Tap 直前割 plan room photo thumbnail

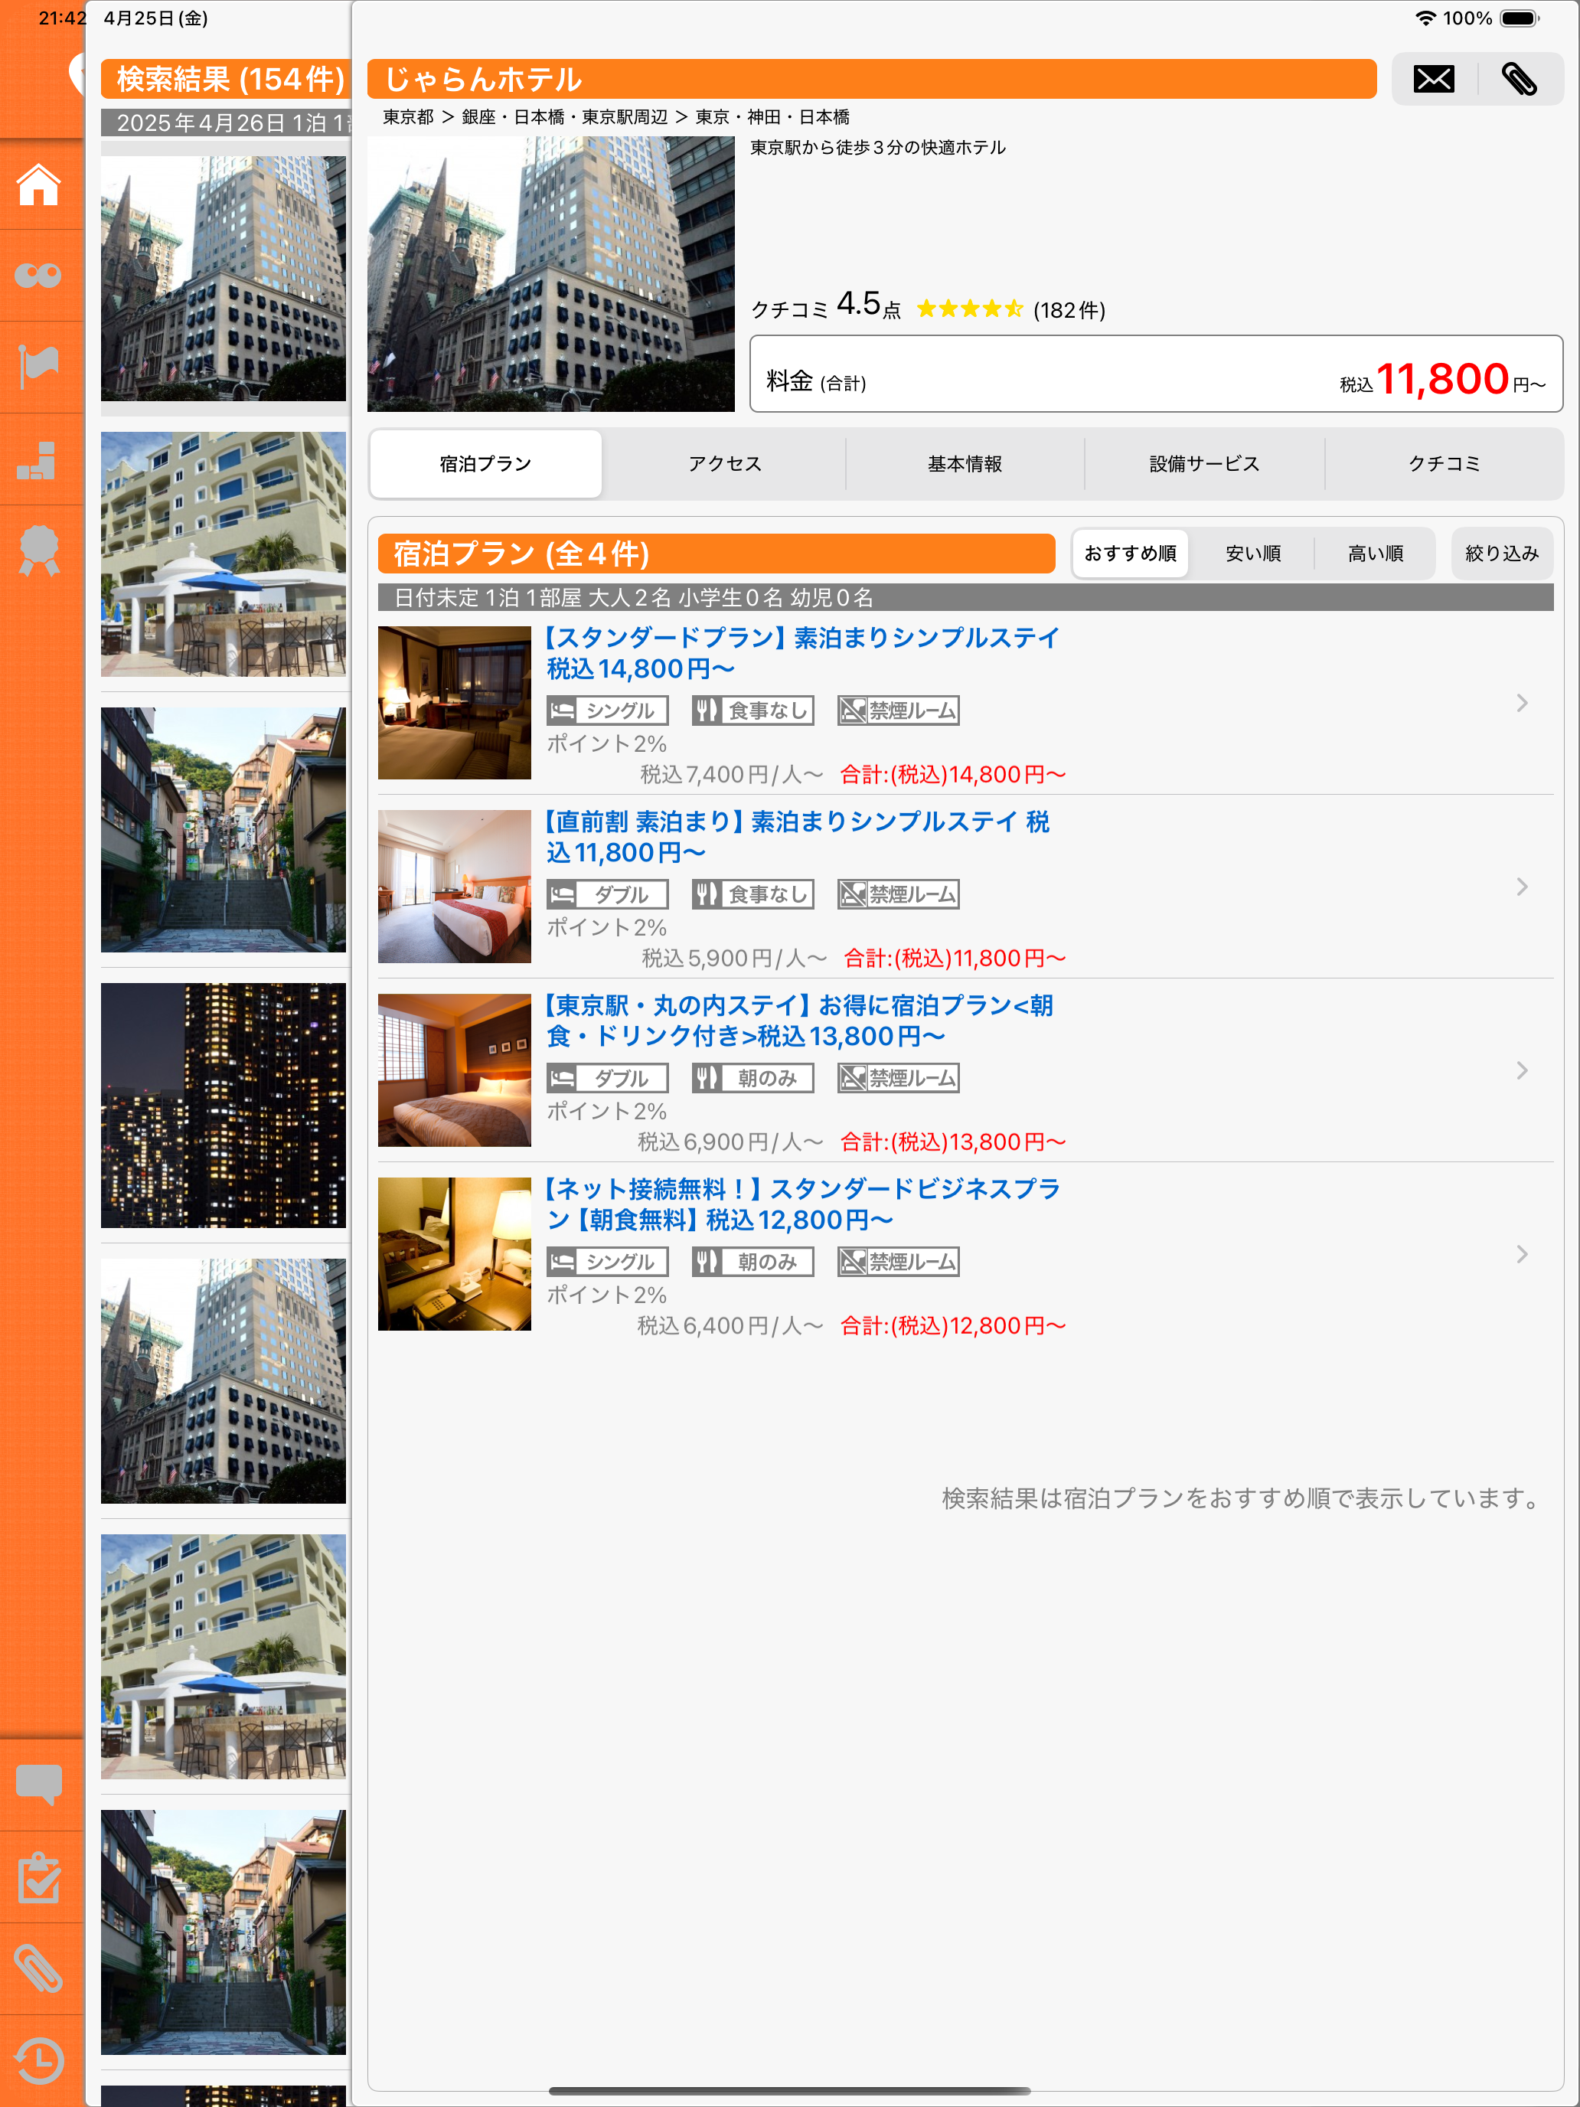tap(454, 887)
